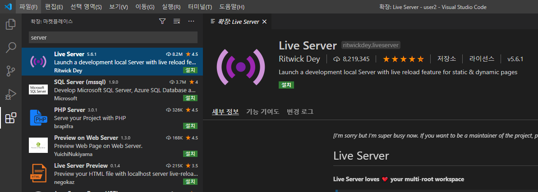Install the PHP Server extension
The image size is (538, 192).
[x=190, y=126]
